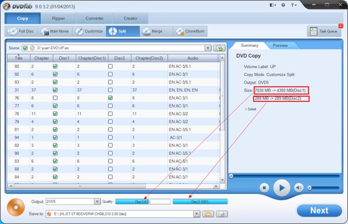Uncheck Disc1 for title 94
This screenshot has height=224, width=348.
[x=55, y=137]
